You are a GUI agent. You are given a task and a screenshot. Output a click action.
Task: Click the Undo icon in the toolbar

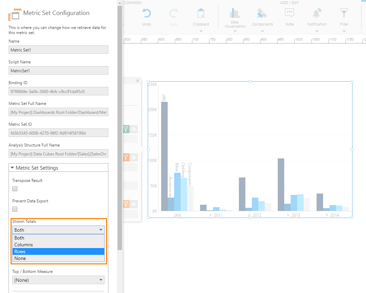click(x=147, y=14)
